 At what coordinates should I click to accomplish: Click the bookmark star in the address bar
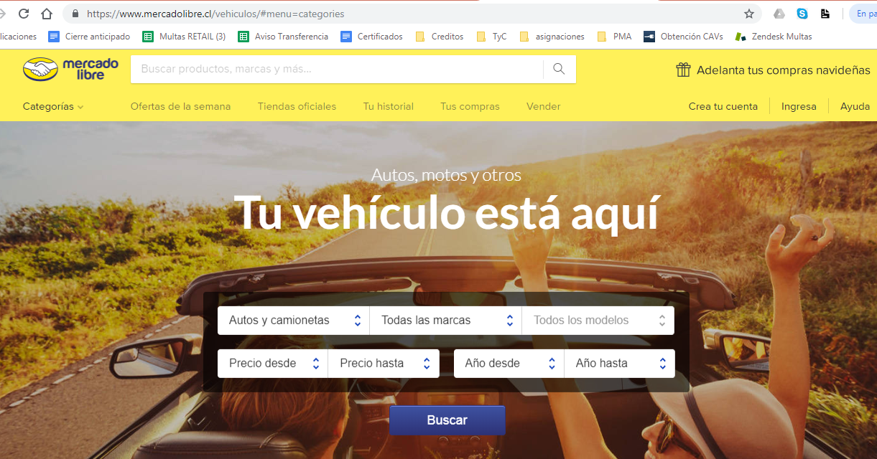748,13
